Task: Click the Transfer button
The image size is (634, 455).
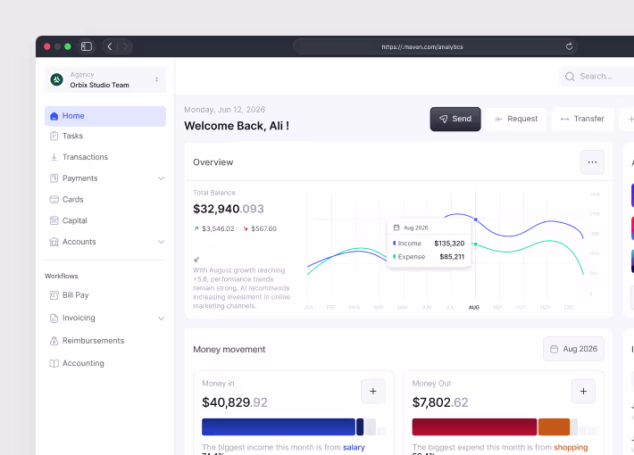Action: click(x=582, y=119)
